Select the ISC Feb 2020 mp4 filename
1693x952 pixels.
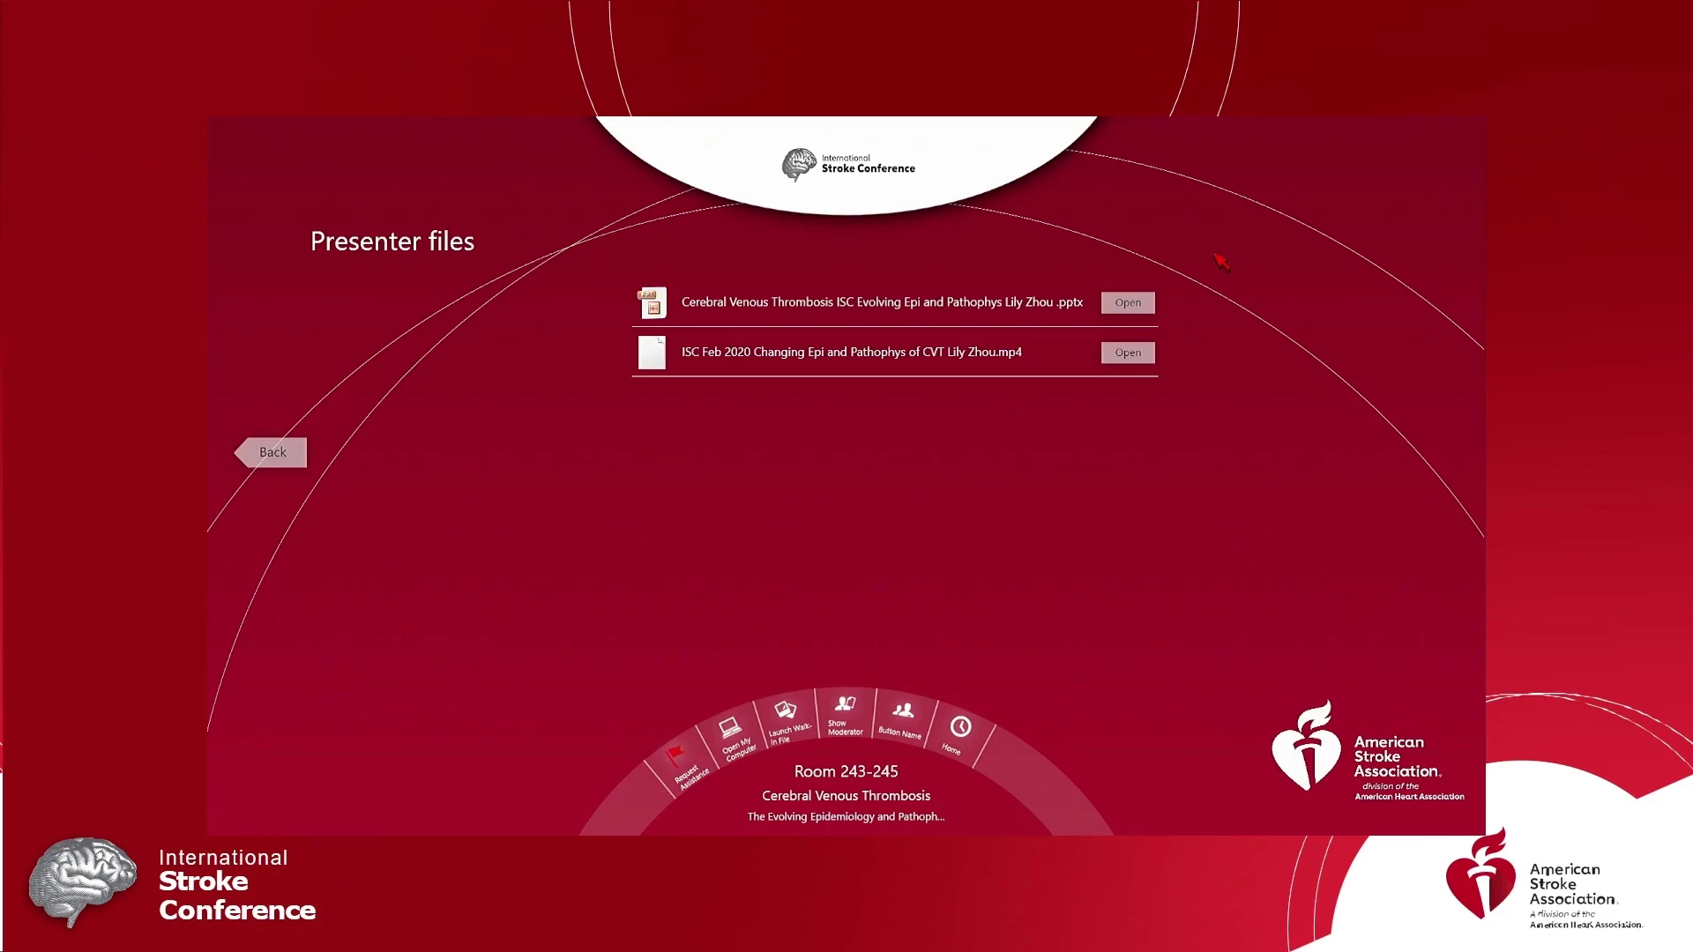851,352
